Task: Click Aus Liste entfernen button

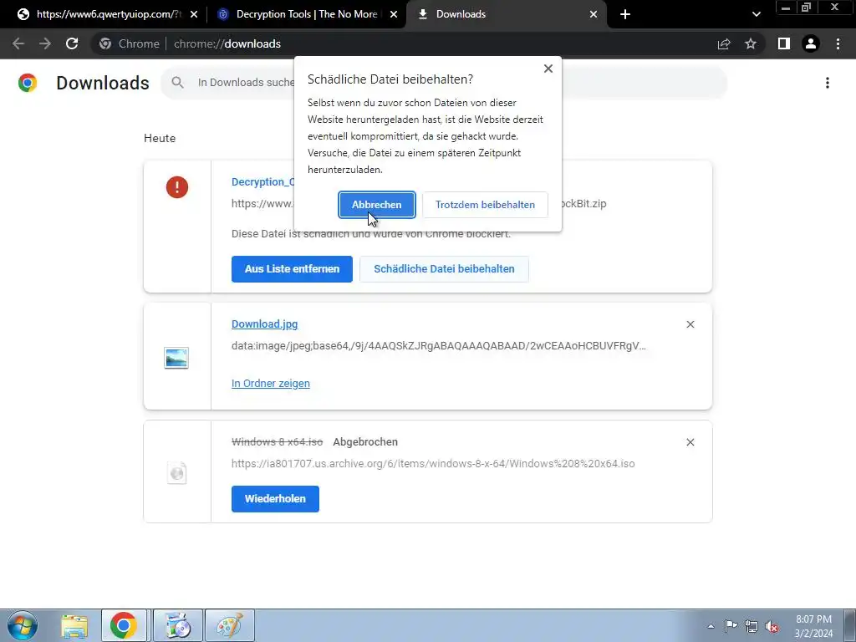Action: pos(292,269)
